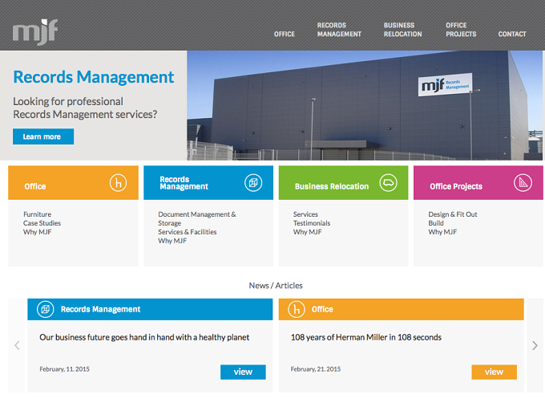Click cube icon in Records Management news header
The height and width of the screenshot is (403, 545).
coord(46,309)
